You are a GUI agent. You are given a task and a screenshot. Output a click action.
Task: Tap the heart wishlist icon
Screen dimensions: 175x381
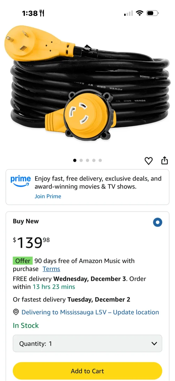tap(149, 161)
